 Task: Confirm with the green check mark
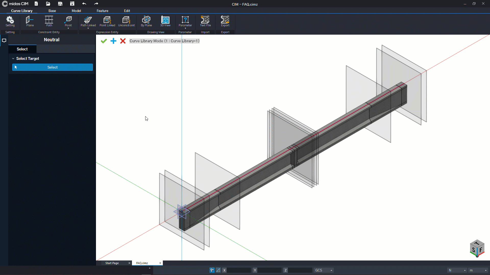(x=104, y=41)
